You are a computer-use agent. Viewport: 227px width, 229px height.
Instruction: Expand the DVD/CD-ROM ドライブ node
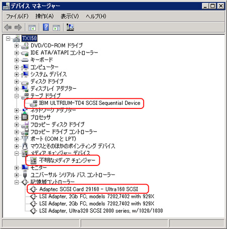point(17,45)
